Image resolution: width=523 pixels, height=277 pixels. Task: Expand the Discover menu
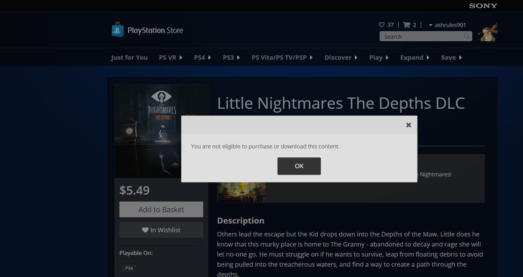[x=341, y=57]
